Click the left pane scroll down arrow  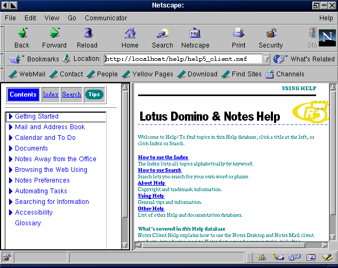[125, 246]
